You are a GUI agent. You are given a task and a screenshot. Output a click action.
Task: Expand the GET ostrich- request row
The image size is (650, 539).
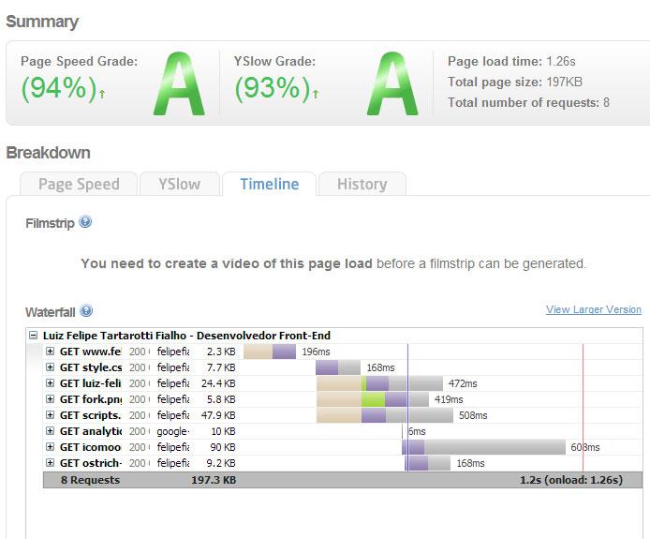(51, 463)
